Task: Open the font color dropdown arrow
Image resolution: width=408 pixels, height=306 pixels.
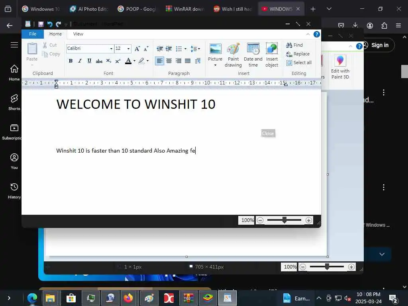Action: [134, 61]
